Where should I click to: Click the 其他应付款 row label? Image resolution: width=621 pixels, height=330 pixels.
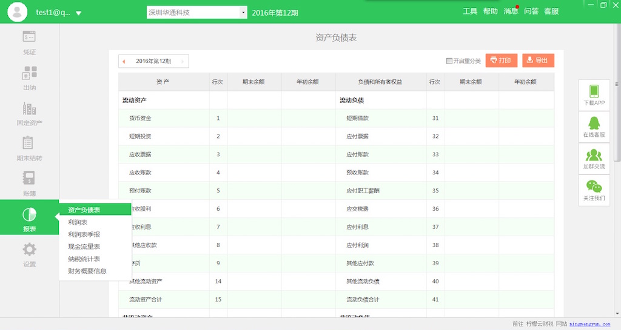pos(360,263)
